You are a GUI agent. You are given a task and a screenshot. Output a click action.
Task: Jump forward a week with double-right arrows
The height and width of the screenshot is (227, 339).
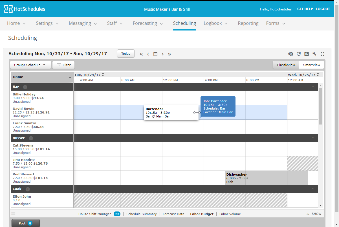click(170, 54)
